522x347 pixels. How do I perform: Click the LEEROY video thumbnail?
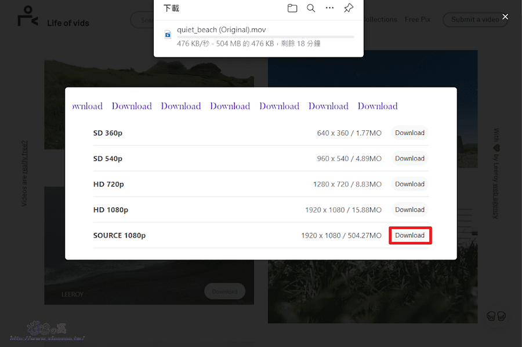point(149,283)
